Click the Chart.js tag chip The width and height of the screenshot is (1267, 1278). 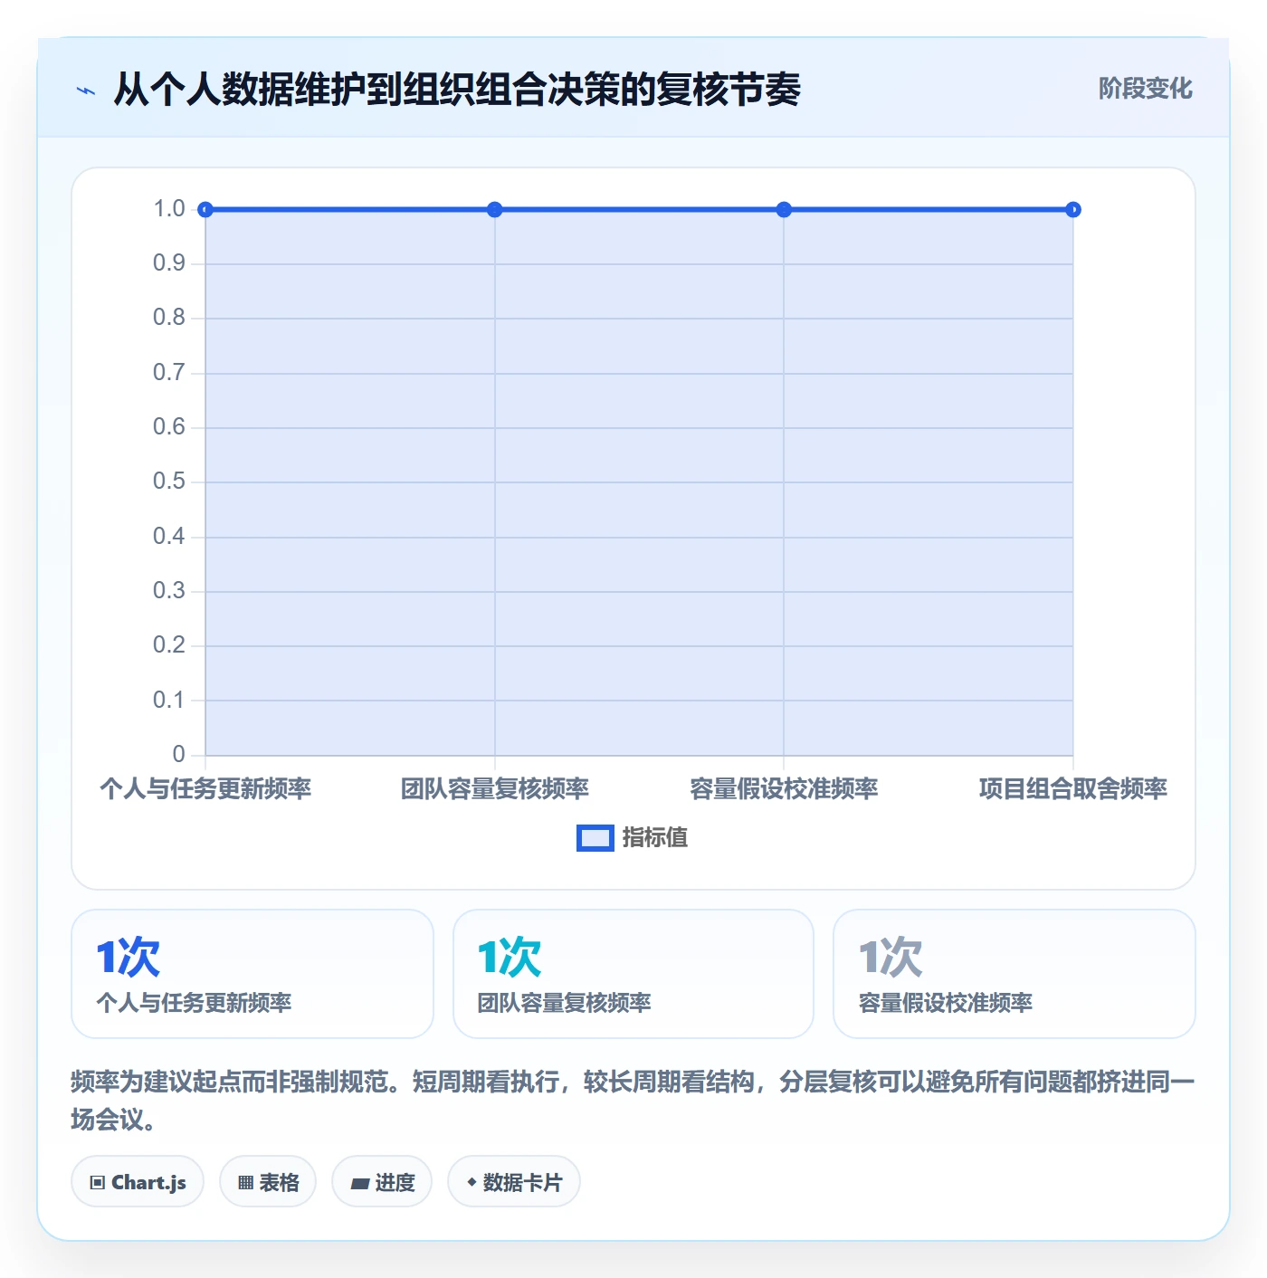(x=138, y=1182)
